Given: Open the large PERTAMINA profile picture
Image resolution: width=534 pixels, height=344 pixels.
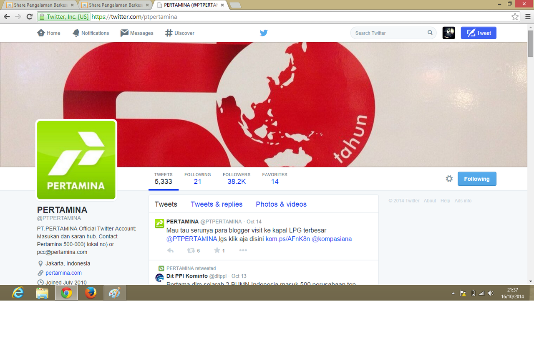Looking at the screenshot, I should [x=76, y=160].
